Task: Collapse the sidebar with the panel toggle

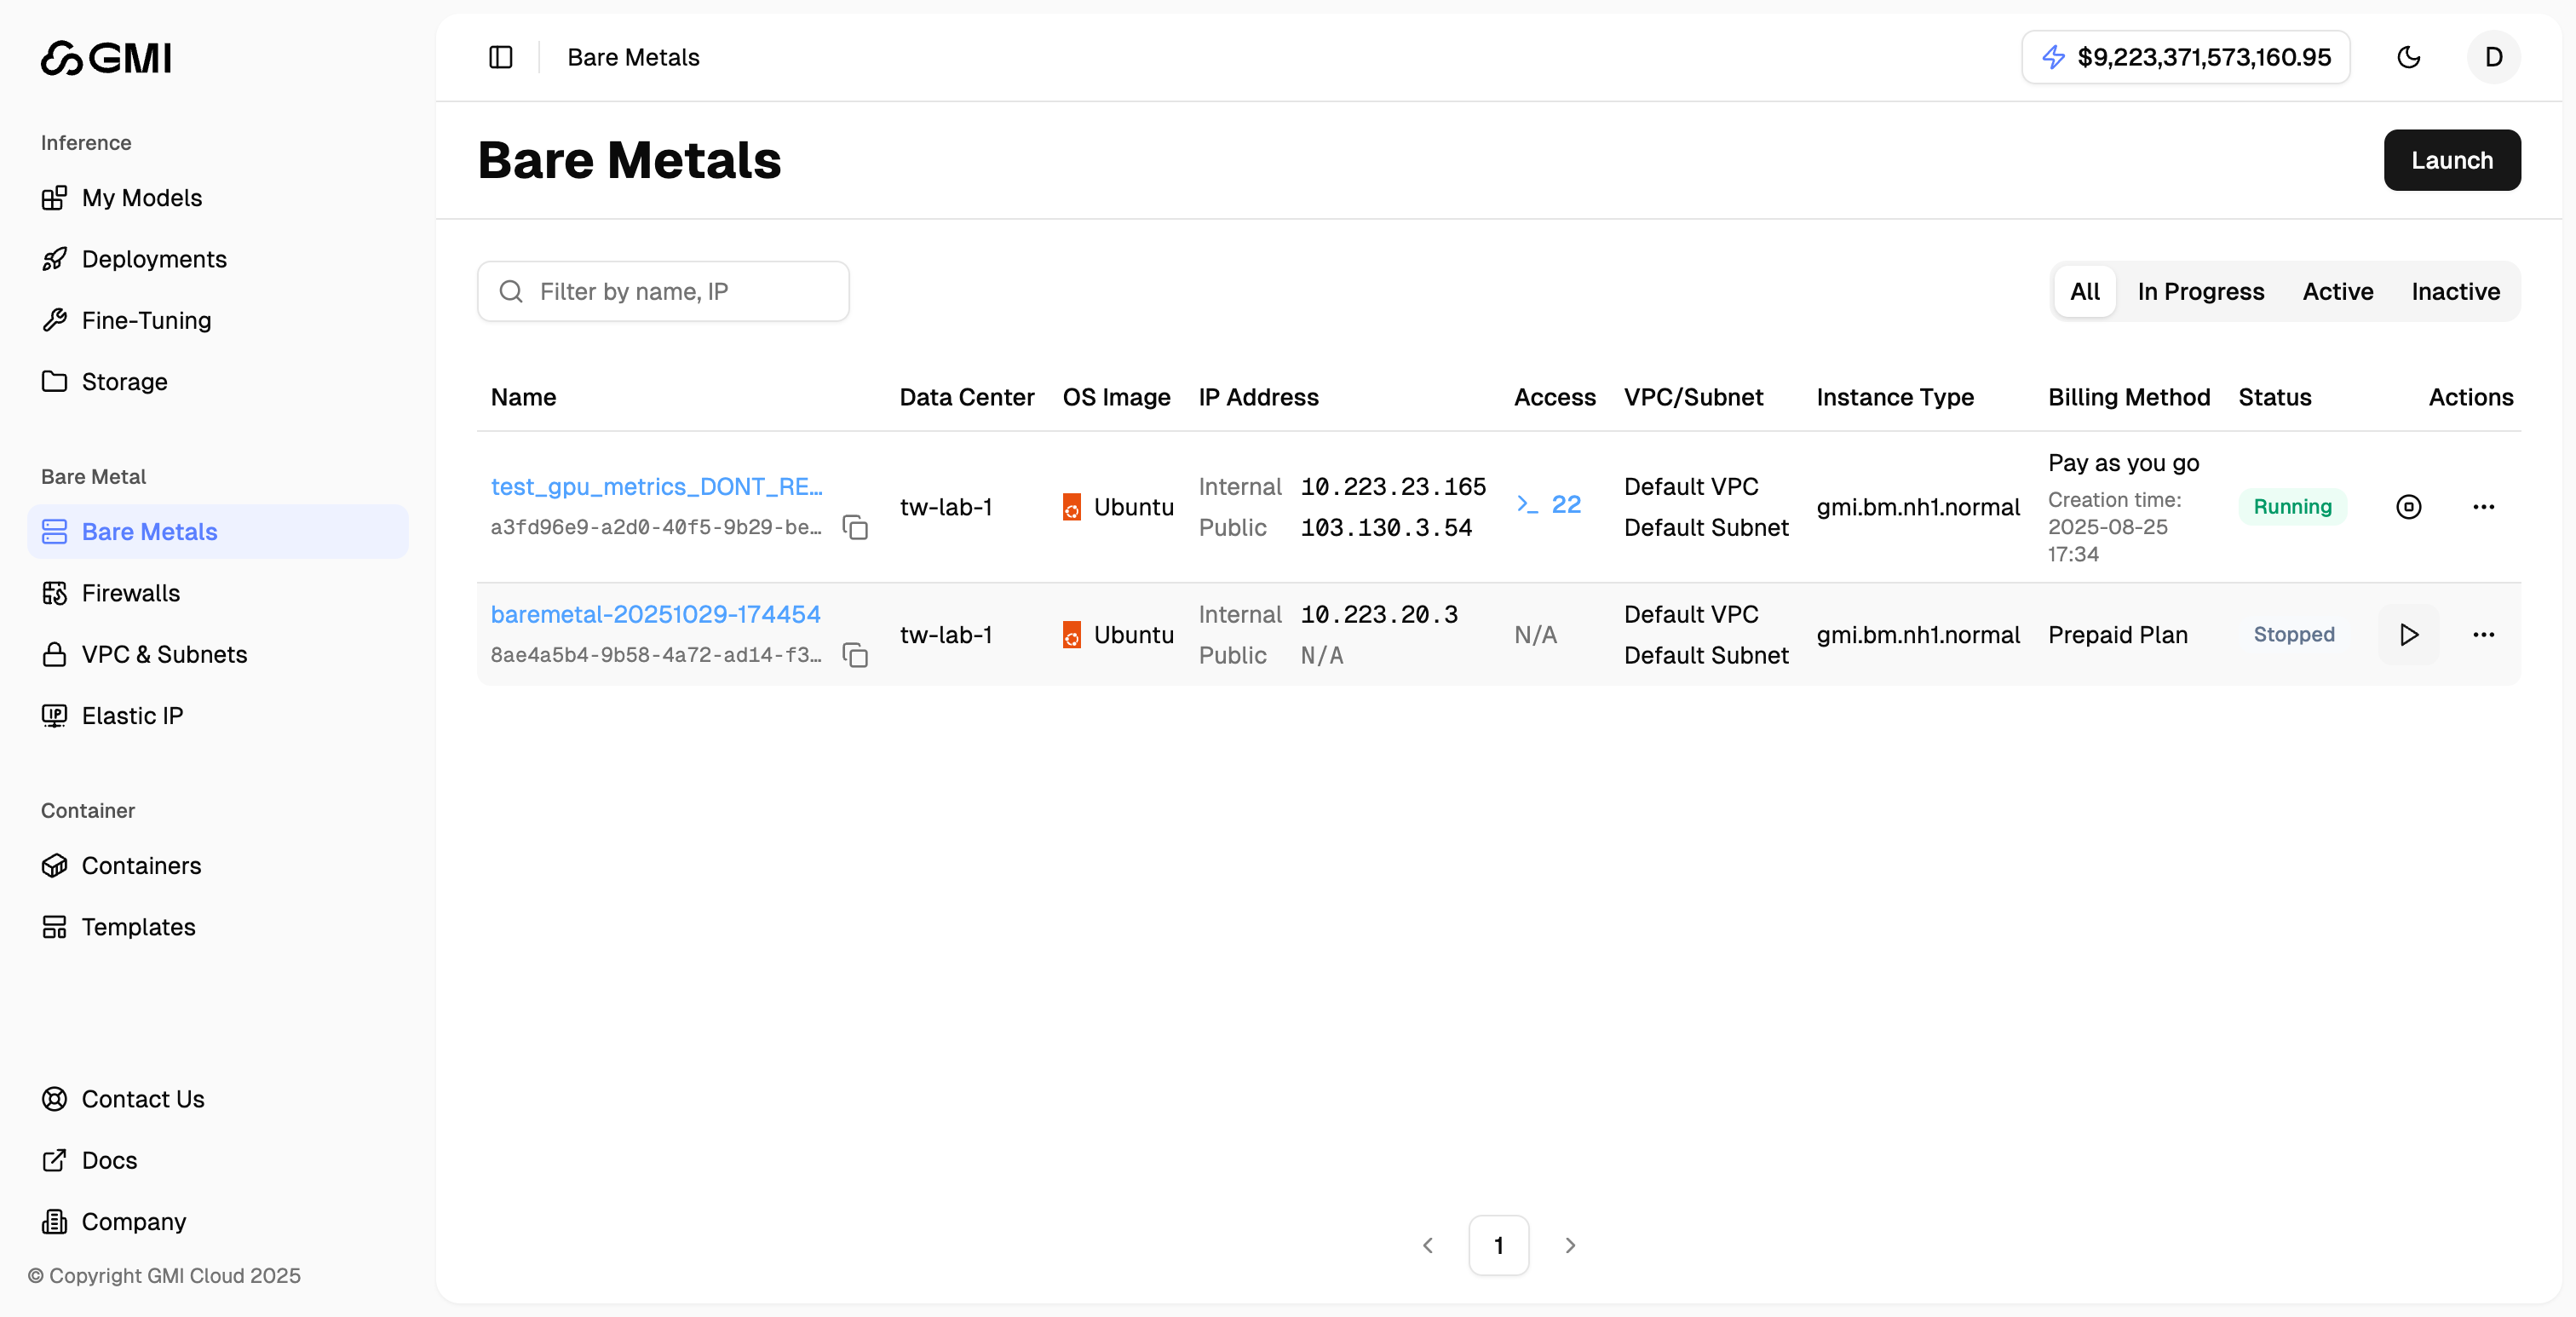Action: point(500,57)
